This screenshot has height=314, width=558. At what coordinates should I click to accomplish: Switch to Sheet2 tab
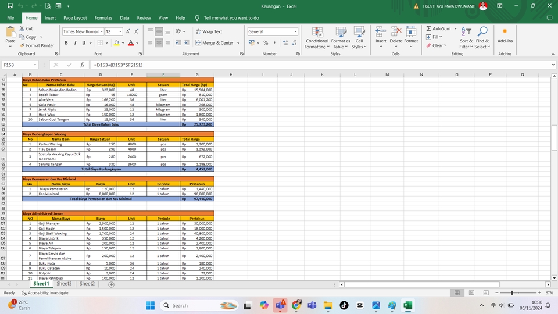87,284
